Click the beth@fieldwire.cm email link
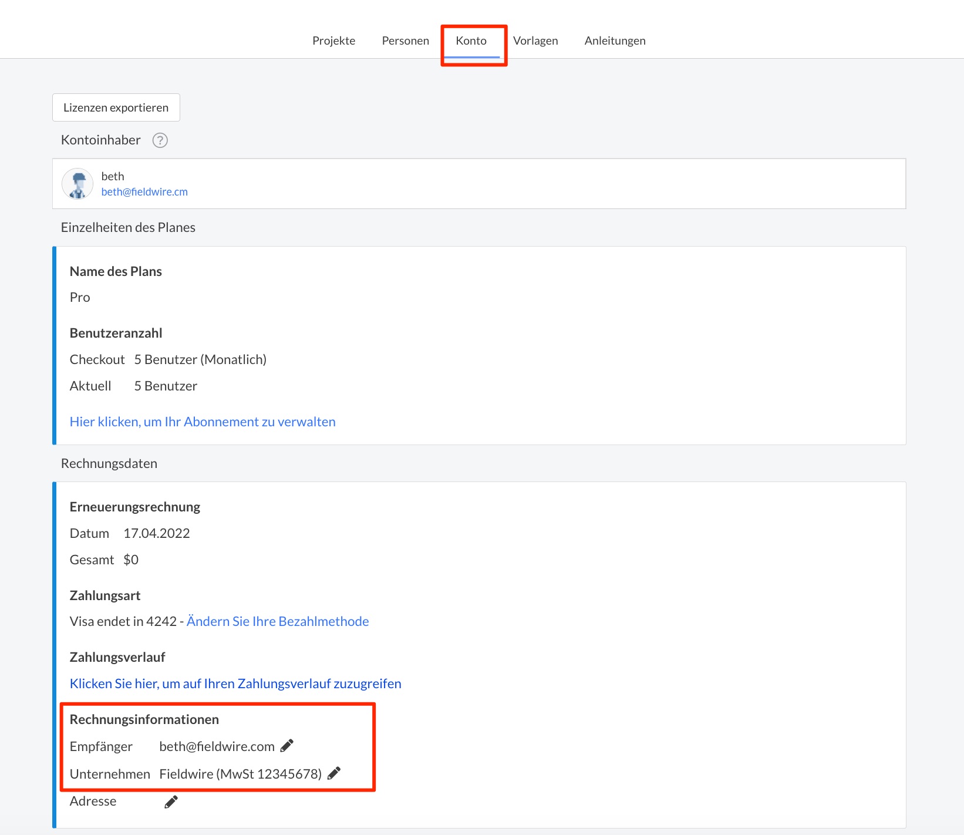 (x=144, y=192)
